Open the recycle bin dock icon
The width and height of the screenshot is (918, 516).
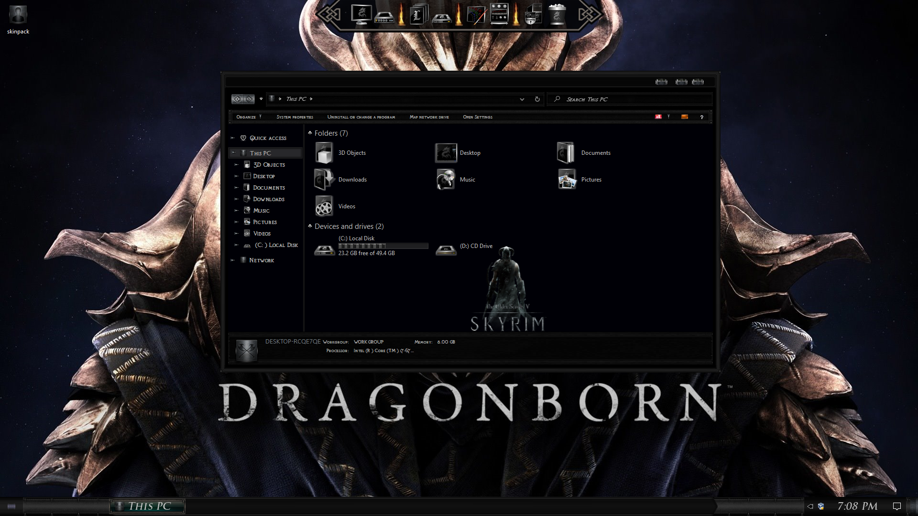[x=556, y=15]
